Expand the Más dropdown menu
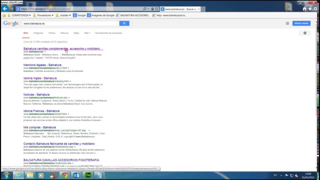 click(x=87, y=33)
